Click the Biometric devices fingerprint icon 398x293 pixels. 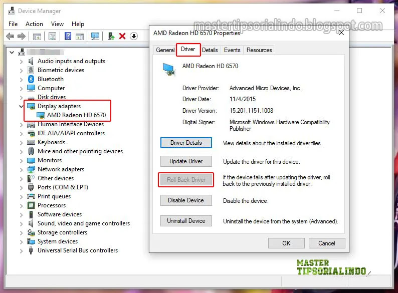point(31,70)
